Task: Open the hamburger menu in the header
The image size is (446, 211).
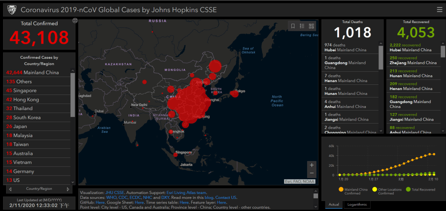Action: (x=439, y=10)
